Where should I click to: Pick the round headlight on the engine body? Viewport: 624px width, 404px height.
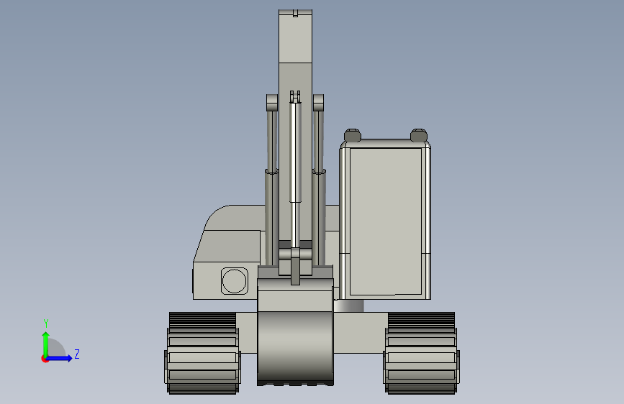tap(235, 281)
